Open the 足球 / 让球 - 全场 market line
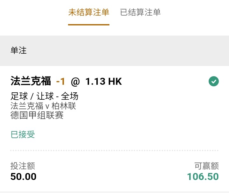The image size is (229, 193). (x=44, y=96)
